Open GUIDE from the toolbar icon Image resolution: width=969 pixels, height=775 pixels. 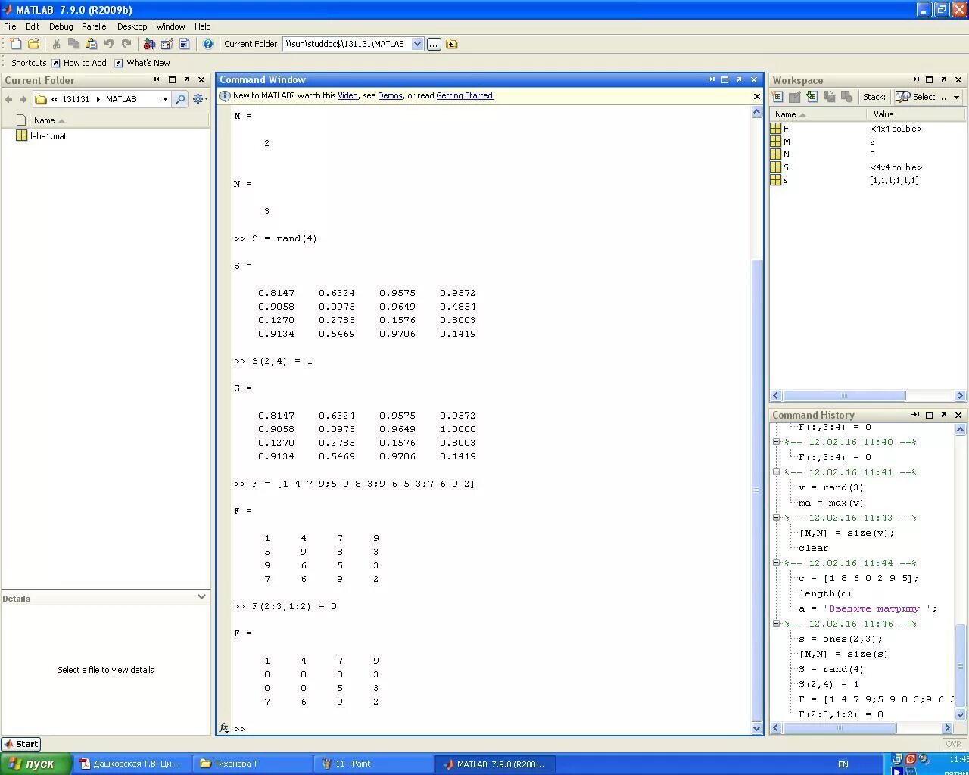pos(167,44)
